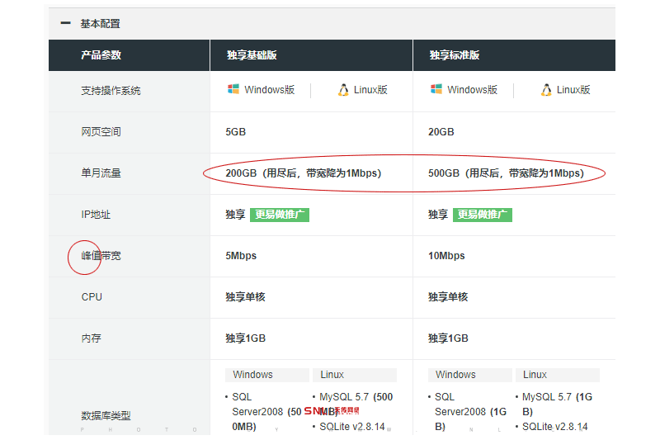The height and width of the screenshot is (440, 660).
Task: Select Windows版 text in 独享基础版 column
Action: (x=270, y=90)
